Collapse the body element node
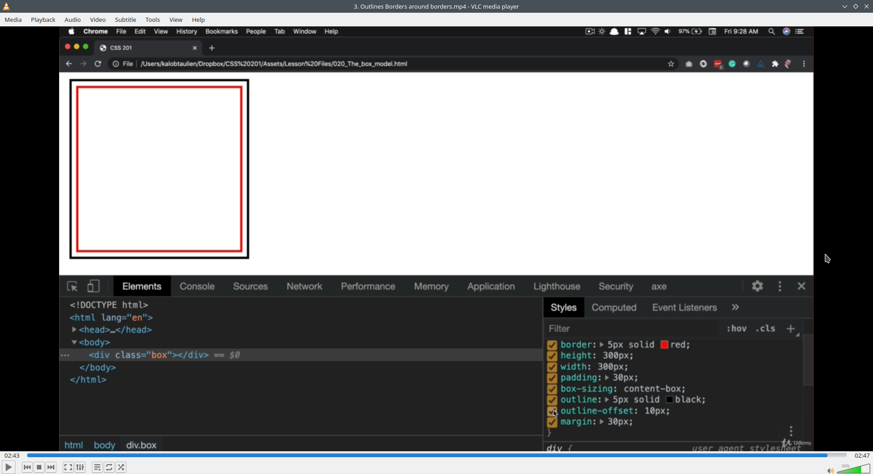This screenshot has width=873, height=474. point(74,343)
